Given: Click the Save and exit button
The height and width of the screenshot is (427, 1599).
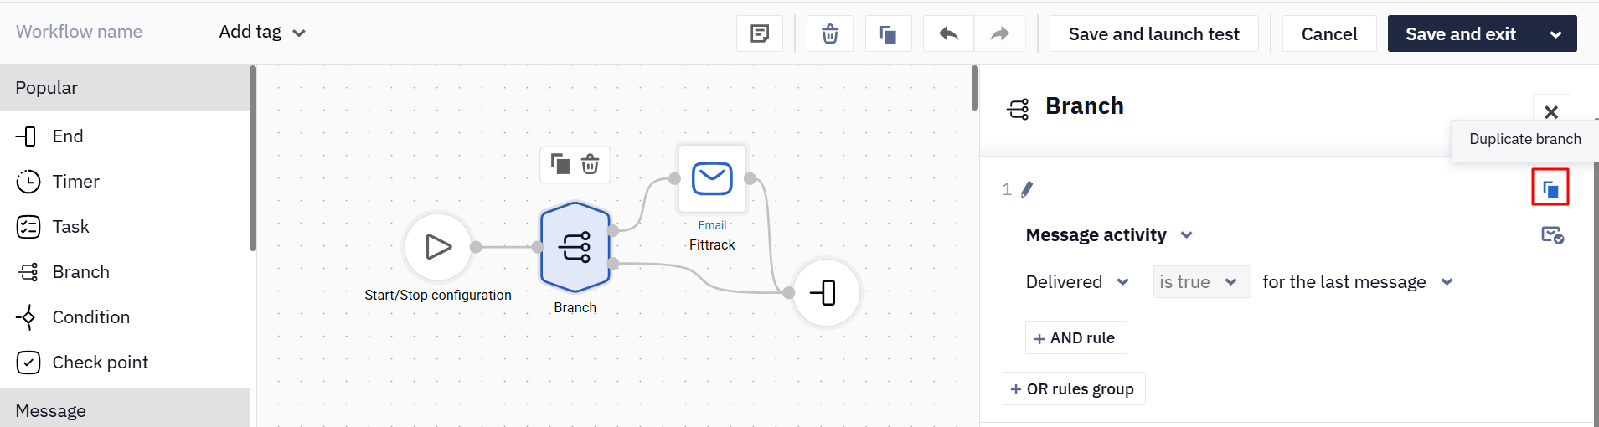Looking at the screenshot, I should (1461, 33).
